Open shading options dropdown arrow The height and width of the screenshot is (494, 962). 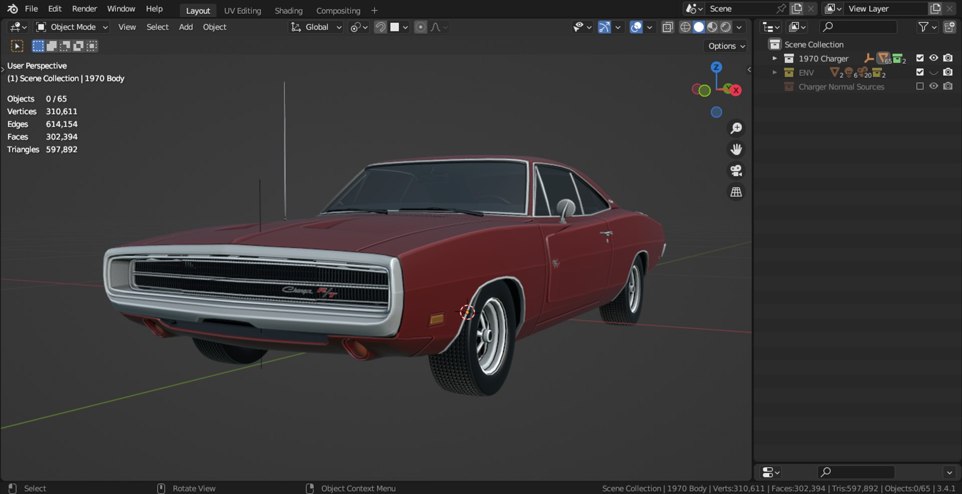(740, 27)
